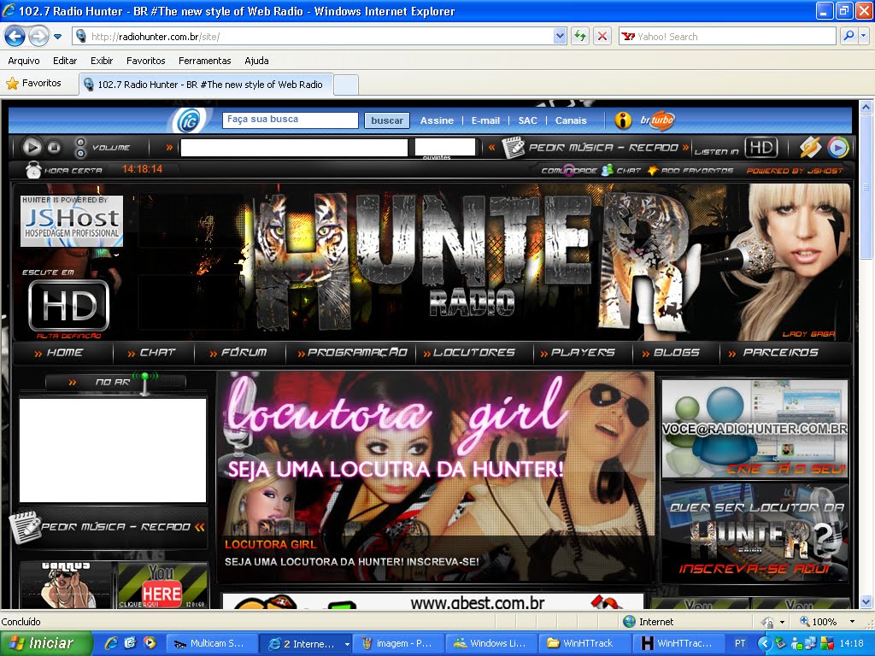Click the browser Back arrow button

coord(15,37)
